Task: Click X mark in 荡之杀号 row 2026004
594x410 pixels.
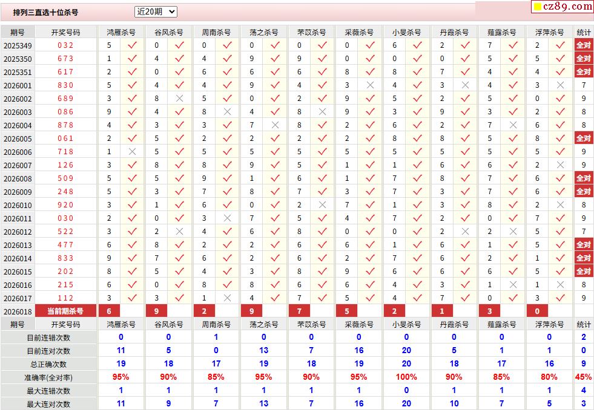Action: coord(275,125)
